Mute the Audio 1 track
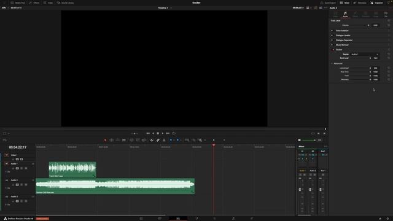 click(x=26, y=168)
